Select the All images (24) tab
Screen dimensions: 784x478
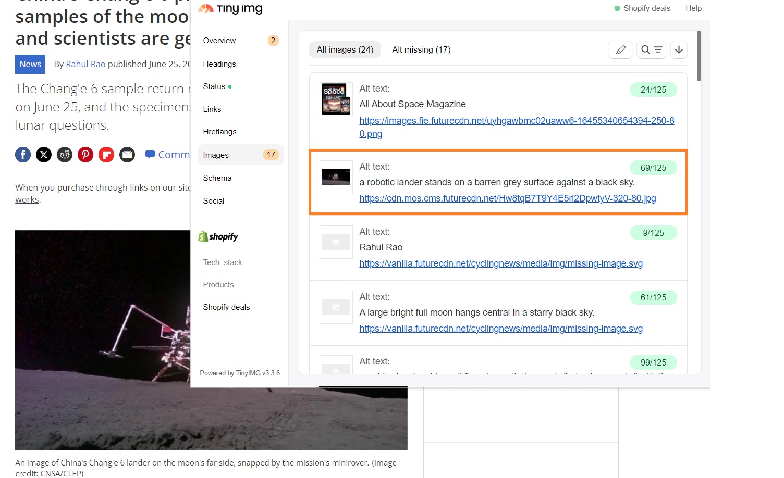click(345, 49)
